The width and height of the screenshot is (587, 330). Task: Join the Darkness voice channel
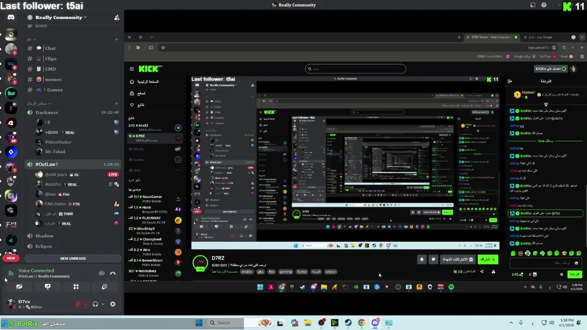coord(73,112)
